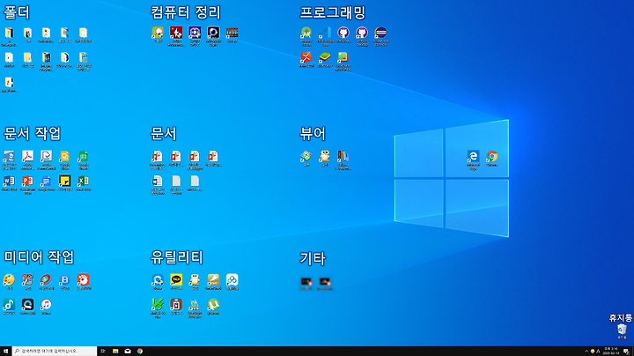The width and height of the screenshot is (634, 356).
Task: Open the green Google Sheets shortcut
Action: [x=84, y=157]
